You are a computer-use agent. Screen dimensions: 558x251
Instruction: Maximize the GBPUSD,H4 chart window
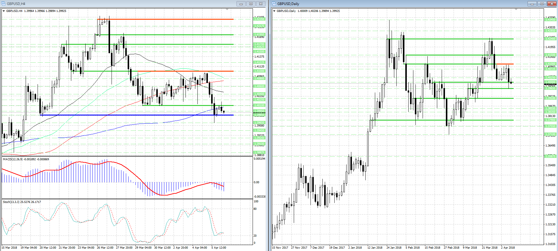[x=251, y=4]
